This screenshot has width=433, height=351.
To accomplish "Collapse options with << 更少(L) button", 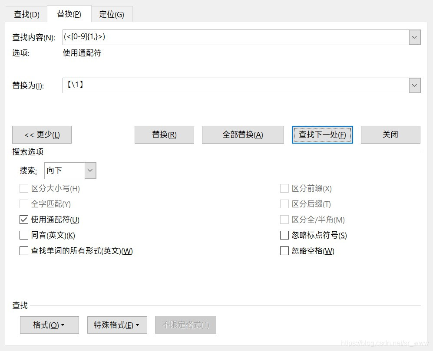I will pos(42,134).
